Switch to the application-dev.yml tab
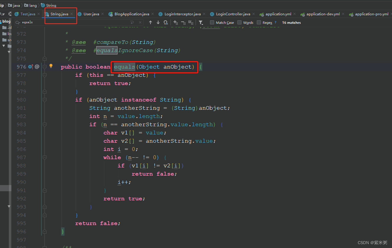 [x=323, y=14]
